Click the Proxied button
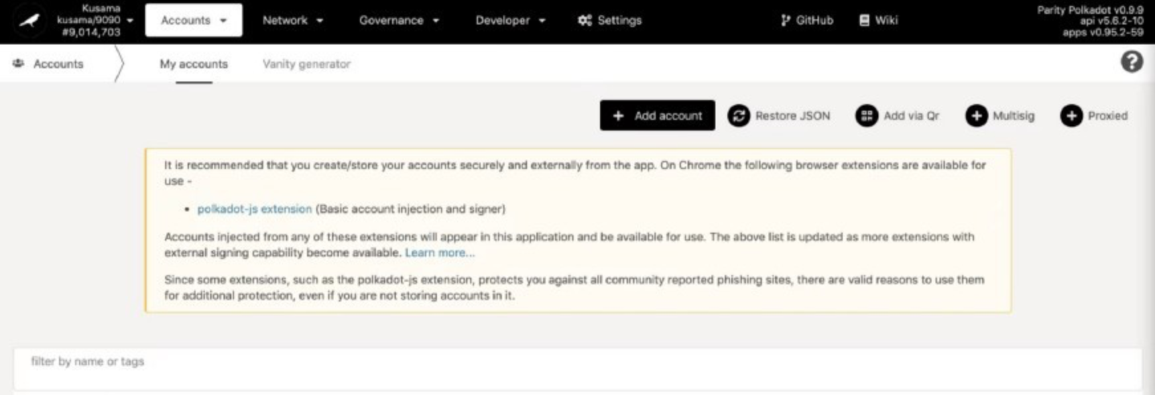The width and height of the screenshot is (1155, 395). [x=1094, y=115]
